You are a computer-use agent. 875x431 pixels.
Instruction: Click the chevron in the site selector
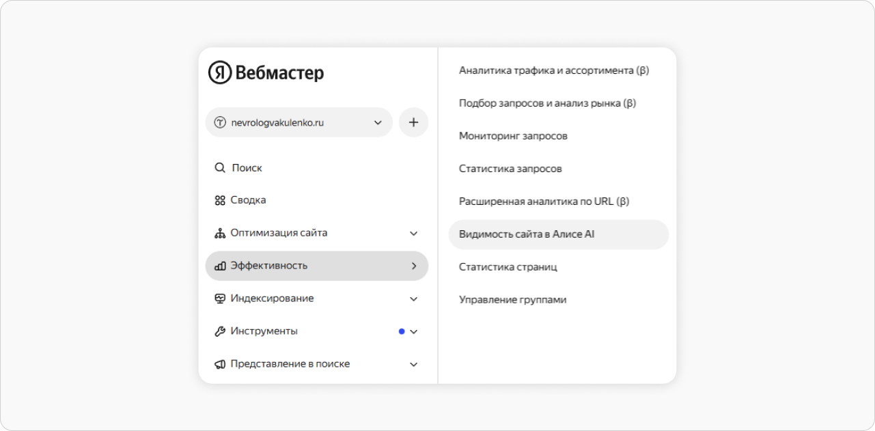[x=378, y=123]
